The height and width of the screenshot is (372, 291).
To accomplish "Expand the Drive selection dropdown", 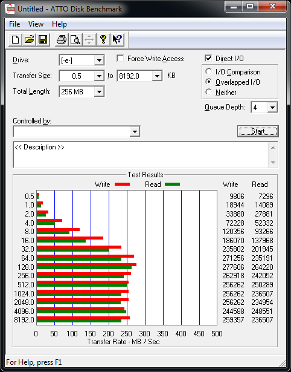I will (x=99, y=60).
